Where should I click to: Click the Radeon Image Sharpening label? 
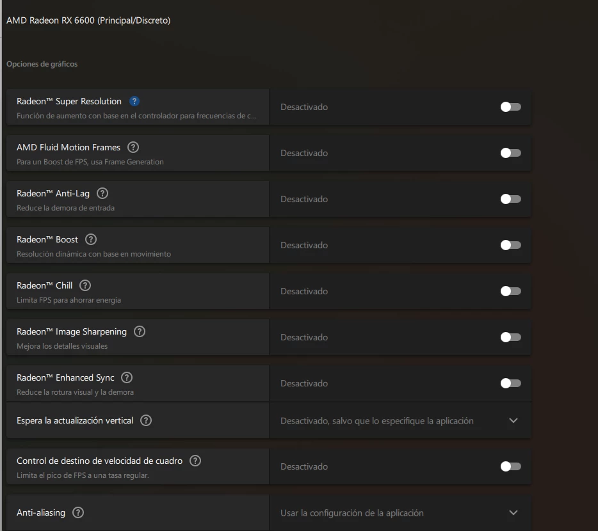tap(72, 332)
